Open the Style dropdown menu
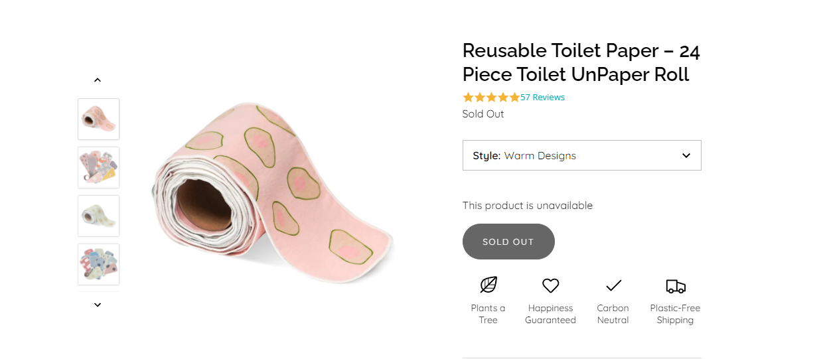The height and width of the screenshot is (359, 825). [581, 155]
